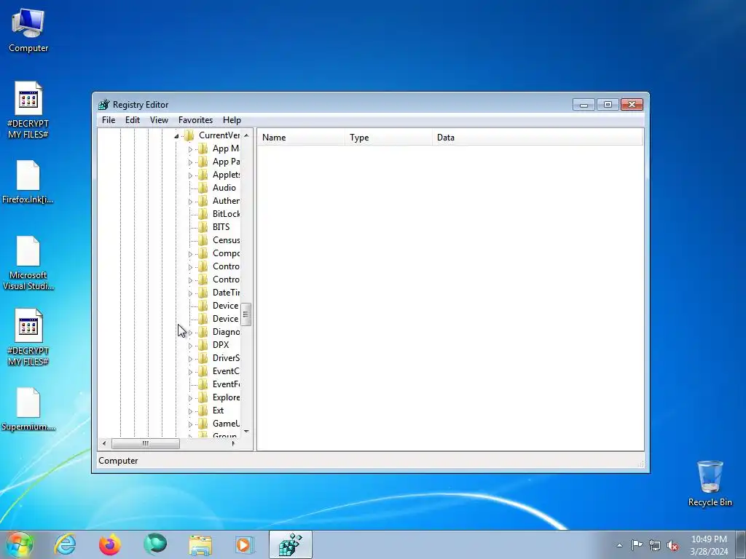Click the tree scrollbar up arrow

click(246, 135)
